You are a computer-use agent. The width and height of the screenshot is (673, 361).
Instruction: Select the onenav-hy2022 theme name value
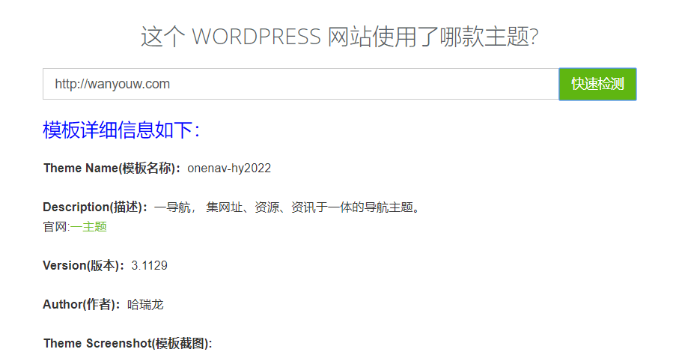coord(229,168)
